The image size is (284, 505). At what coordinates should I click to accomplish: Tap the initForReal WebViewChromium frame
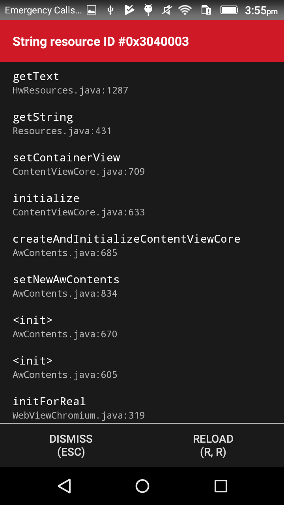click(142, 408)
